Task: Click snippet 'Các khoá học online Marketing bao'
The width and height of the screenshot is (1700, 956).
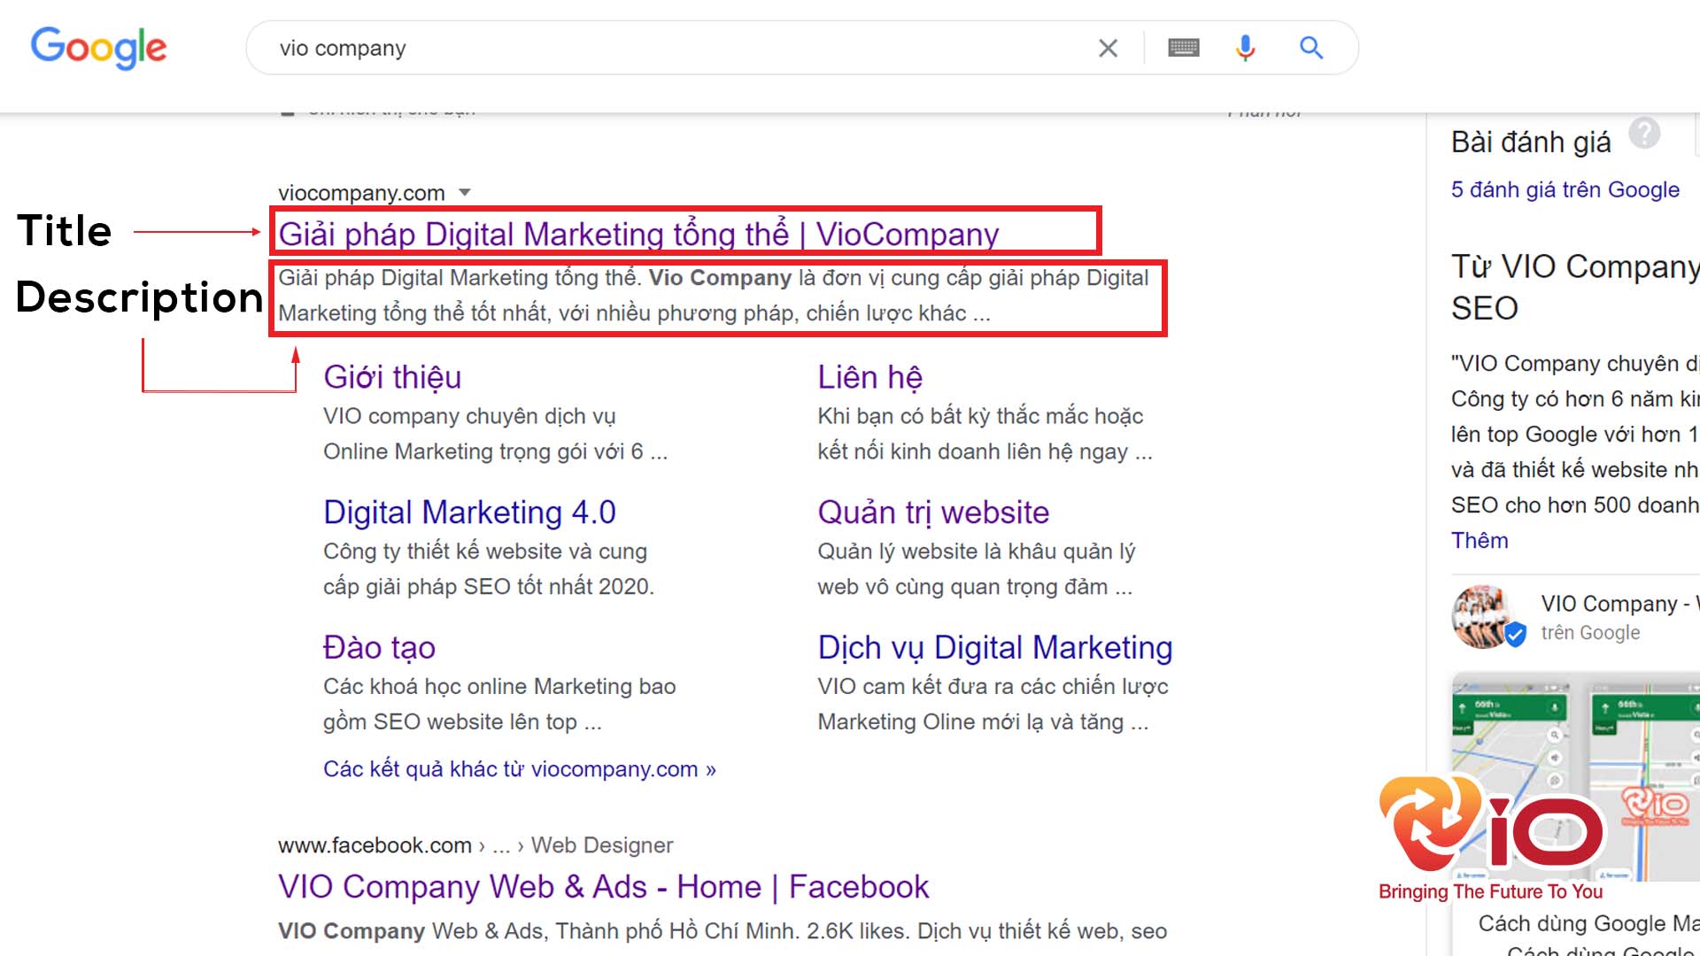Action: (x=499, y=687)
